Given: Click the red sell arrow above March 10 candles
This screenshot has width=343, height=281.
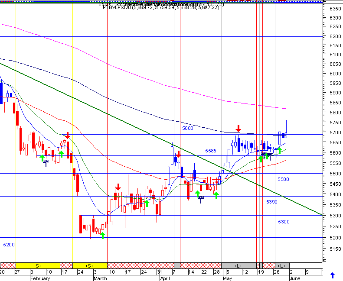Looking at the screenshot, I should pyautogui.click(x=118, y=187).
